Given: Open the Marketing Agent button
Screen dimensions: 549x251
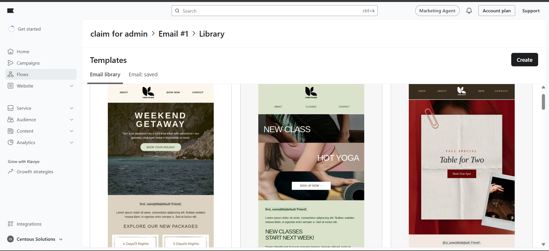Looking at the screenshot, I should pos(437,11).
